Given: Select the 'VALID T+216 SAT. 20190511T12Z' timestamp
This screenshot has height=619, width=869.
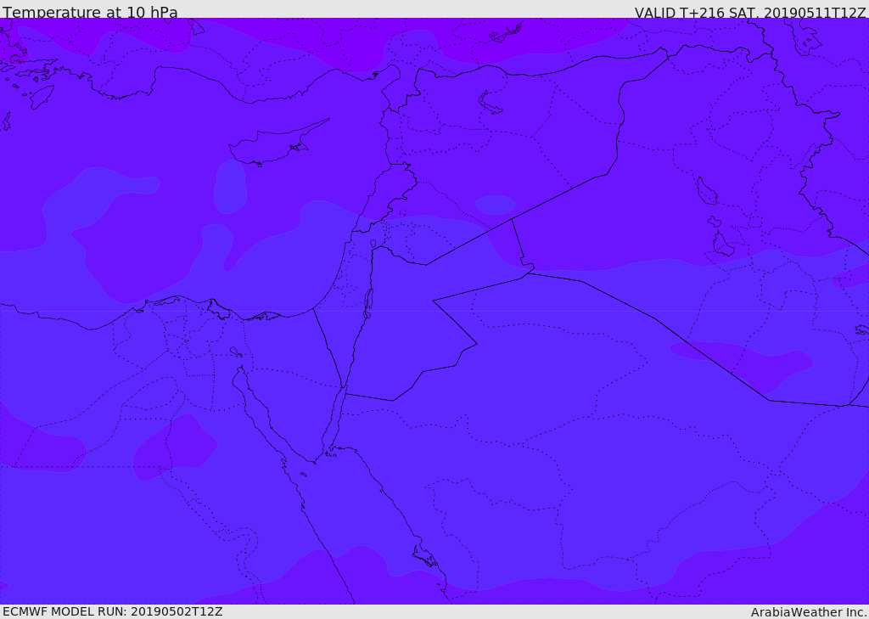Looking at the screenshot, I should 750,13.
